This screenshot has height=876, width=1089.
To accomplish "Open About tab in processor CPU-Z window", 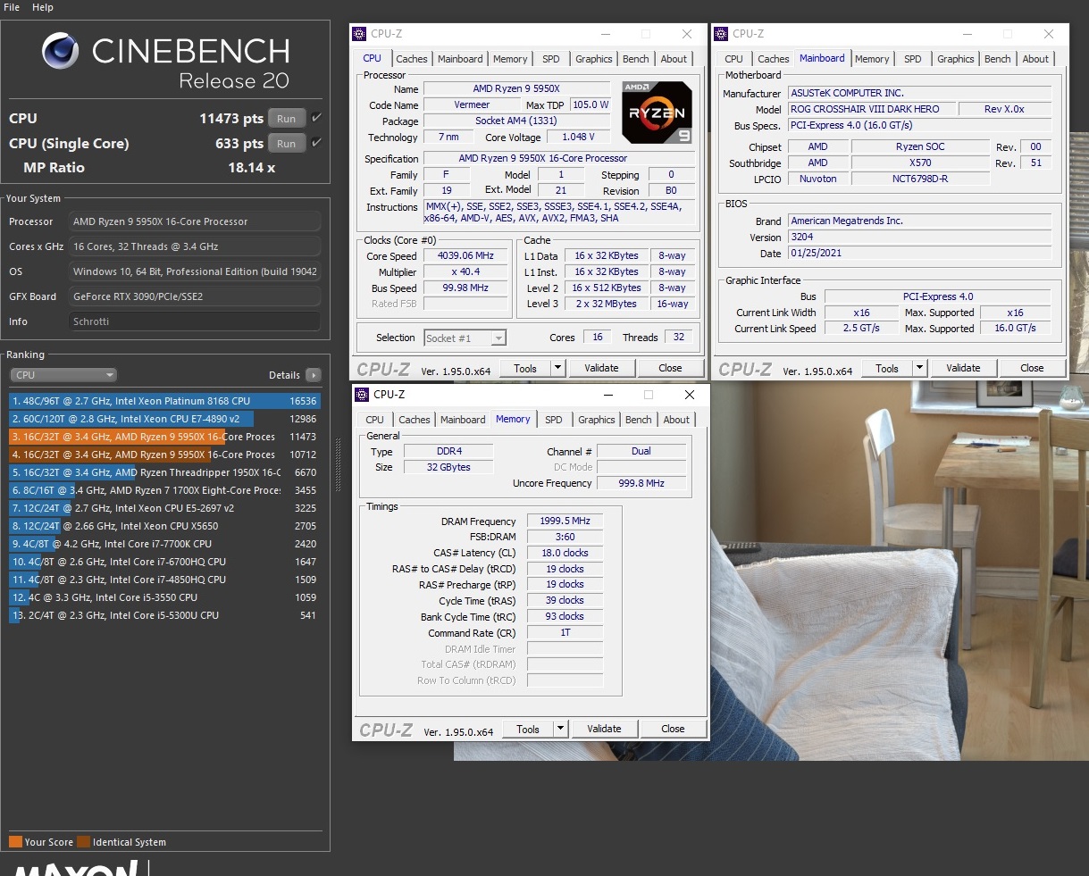I will [x=674, y=59].
